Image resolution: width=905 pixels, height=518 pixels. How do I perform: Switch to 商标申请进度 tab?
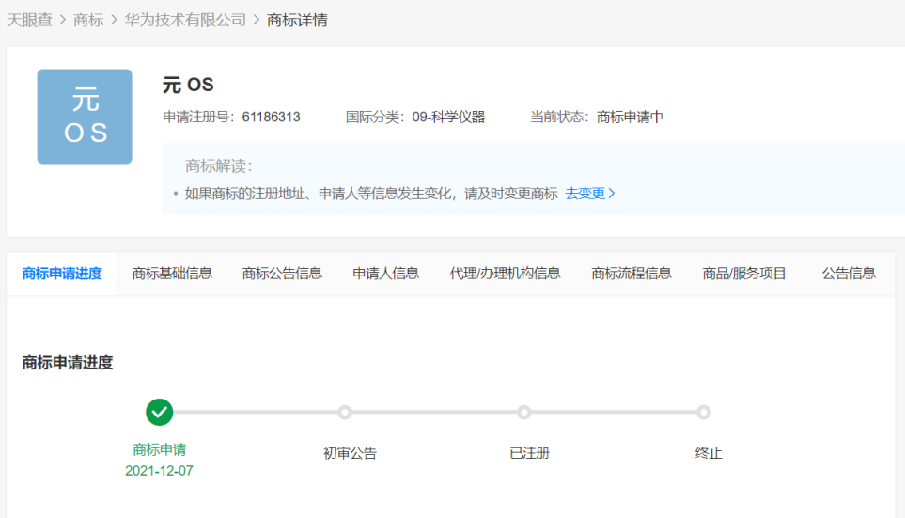tap(62, 274)
